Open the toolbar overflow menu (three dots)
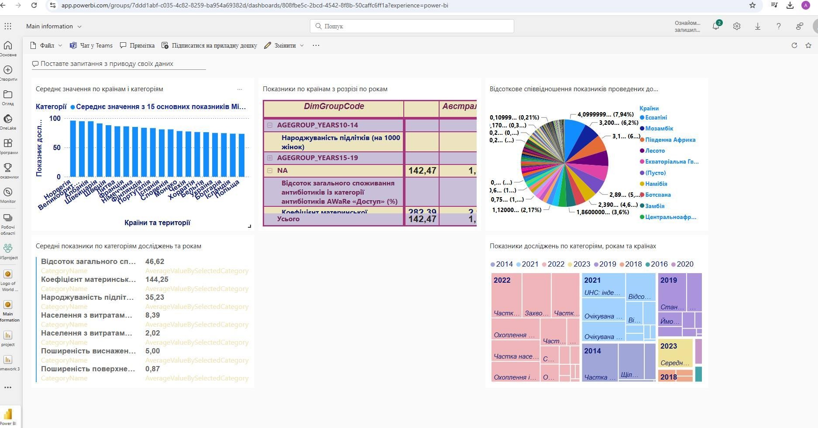The image size is (818, 428). coord(316,45)
